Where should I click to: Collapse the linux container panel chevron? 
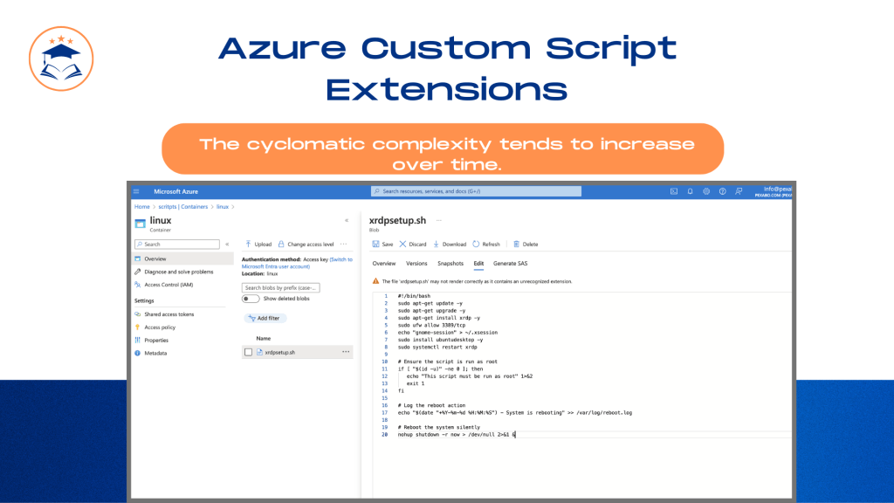347,221
